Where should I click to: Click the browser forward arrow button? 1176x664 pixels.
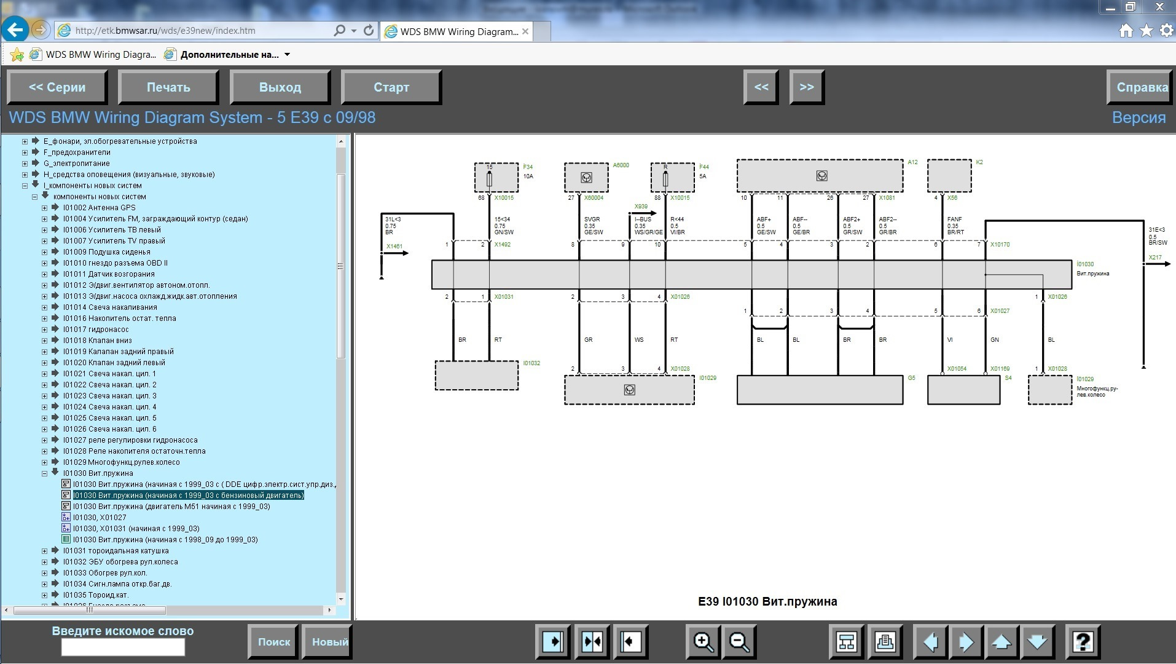click(40, 30)
